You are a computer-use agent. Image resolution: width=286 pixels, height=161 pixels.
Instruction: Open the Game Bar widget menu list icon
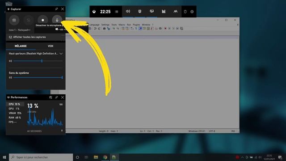point(117,12)
